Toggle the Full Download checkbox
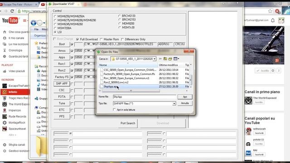 tap(77, 39)
